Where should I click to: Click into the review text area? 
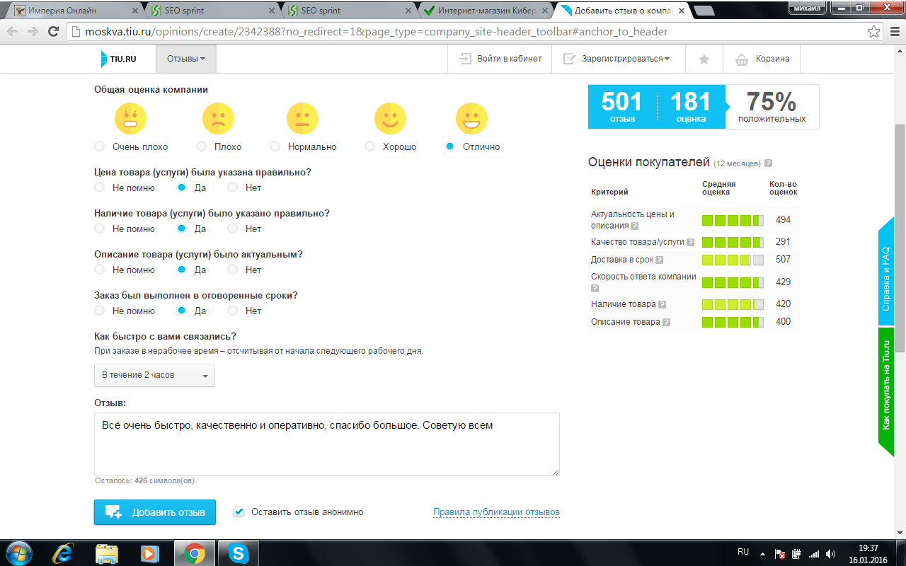327,444
